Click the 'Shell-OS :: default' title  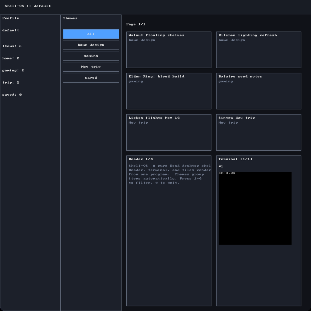[28, 6]
